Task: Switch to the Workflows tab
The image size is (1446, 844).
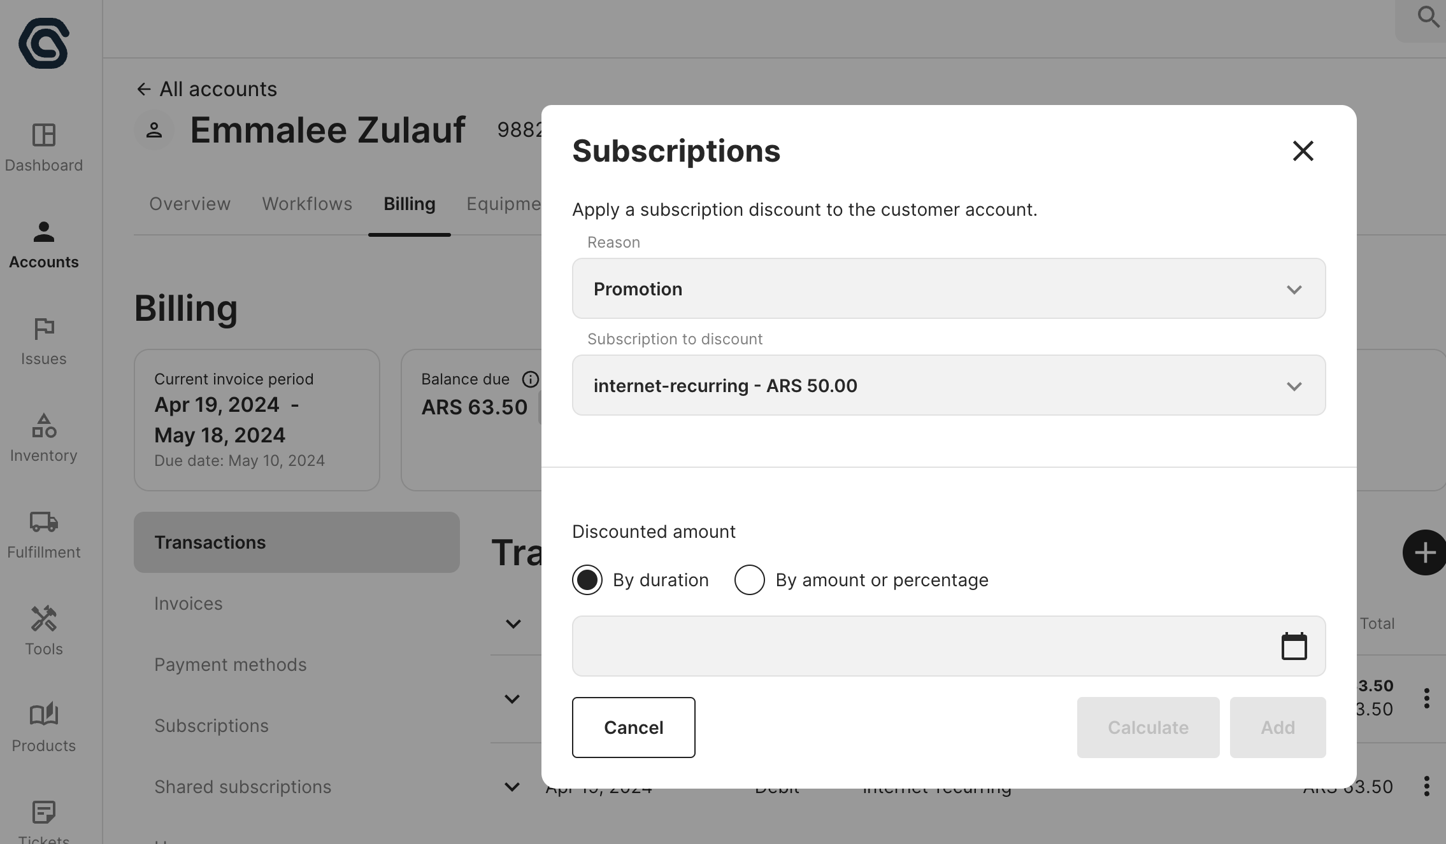Action: (x=307, y=204)
